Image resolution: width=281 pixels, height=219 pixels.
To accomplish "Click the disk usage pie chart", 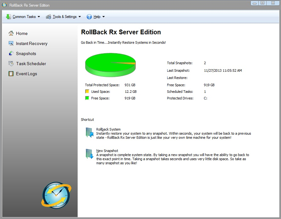I will [110, 65].
